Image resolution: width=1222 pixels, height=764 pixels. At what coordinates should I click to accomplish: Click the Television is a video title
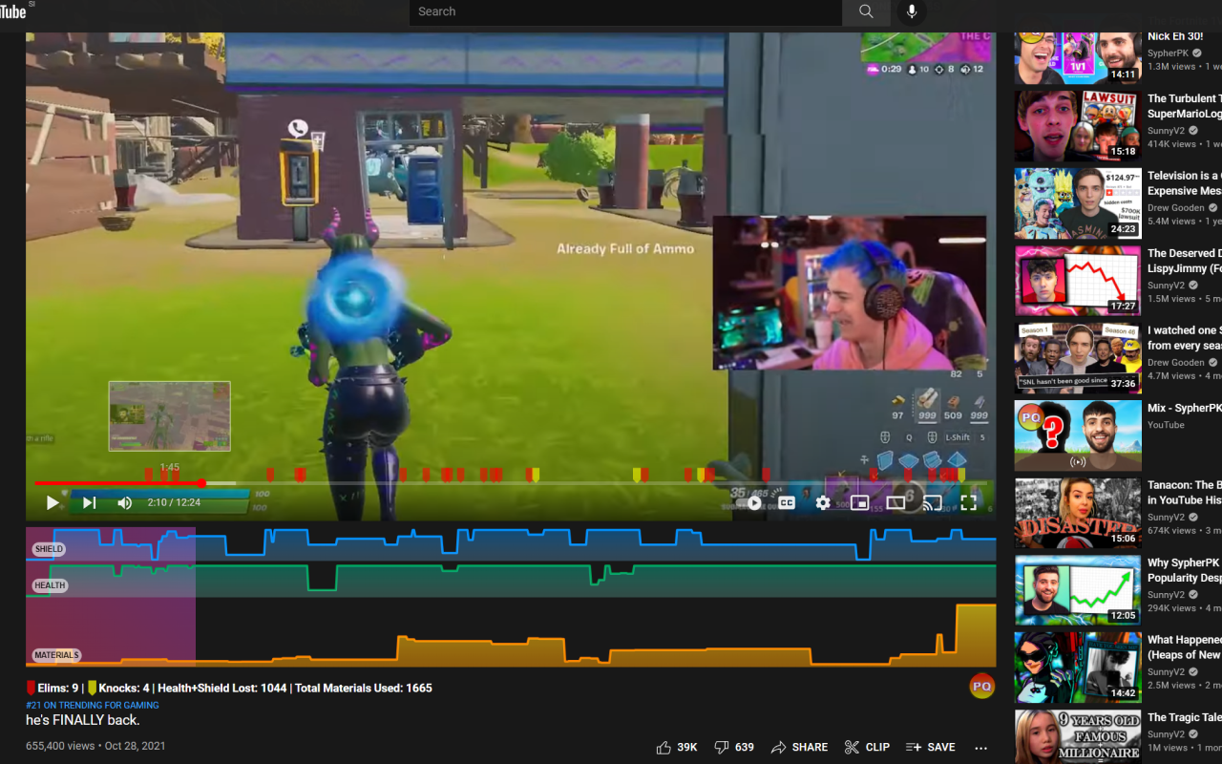1185,183
